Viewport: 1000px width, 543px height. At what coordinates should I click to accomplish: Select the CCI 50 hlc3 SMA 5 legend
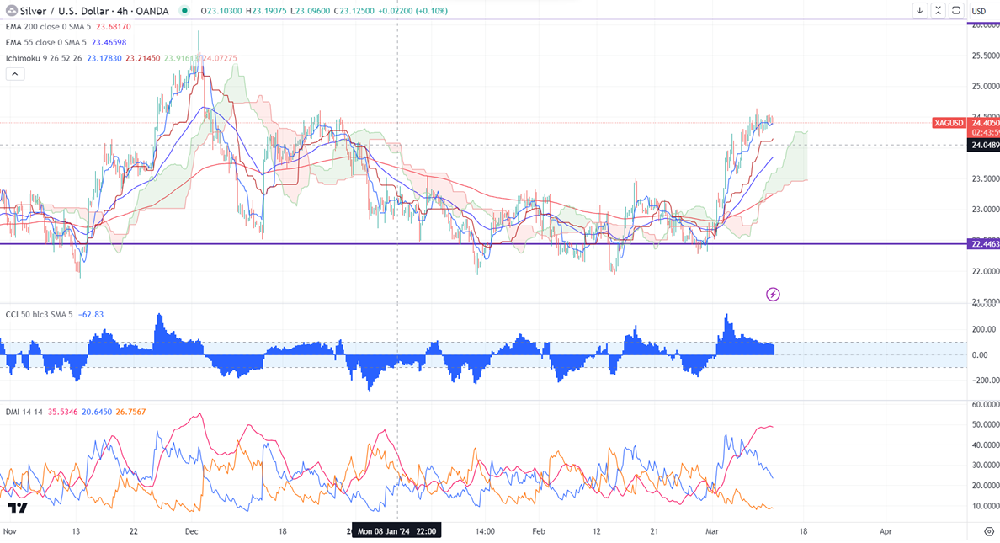(39, 315)
